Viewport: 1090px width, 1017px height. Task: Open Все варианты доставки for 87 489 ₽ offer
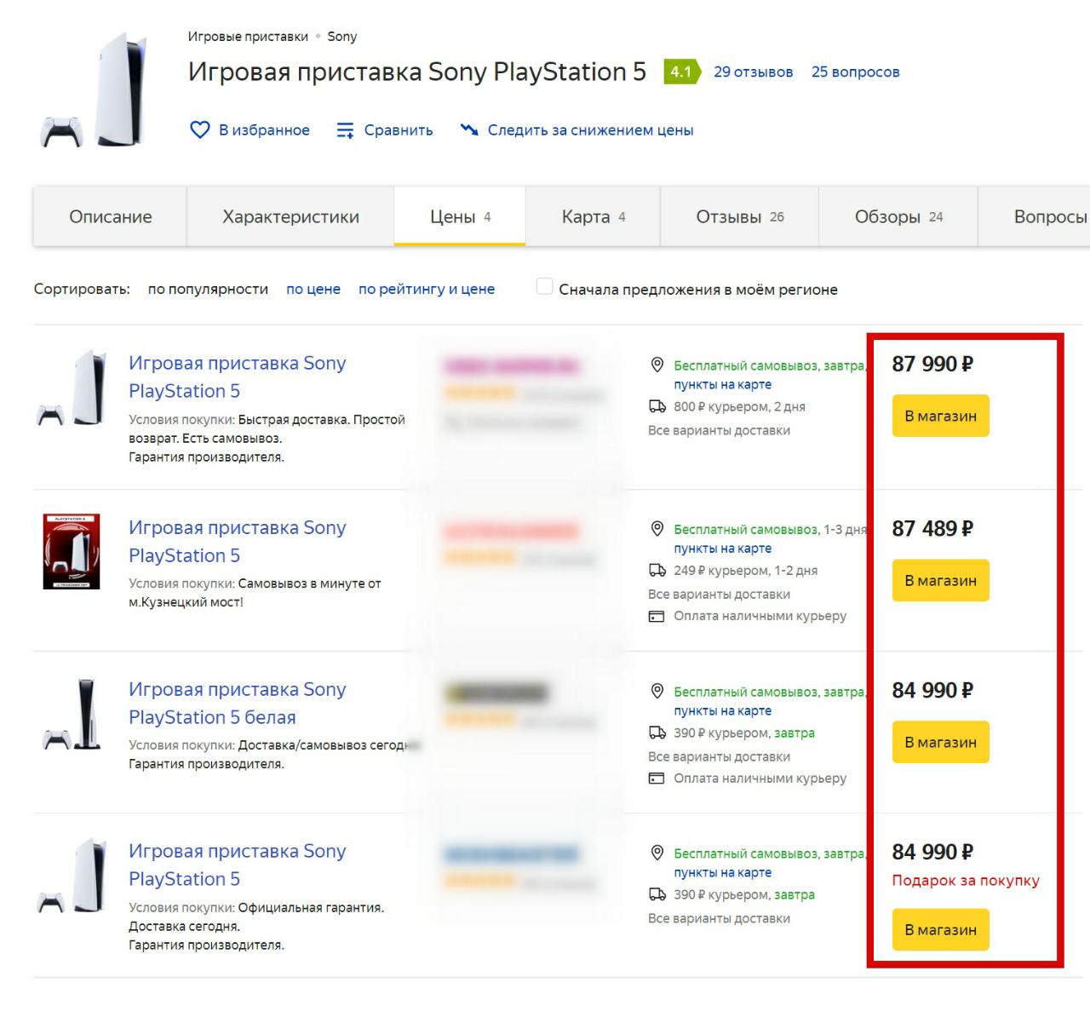719,594
